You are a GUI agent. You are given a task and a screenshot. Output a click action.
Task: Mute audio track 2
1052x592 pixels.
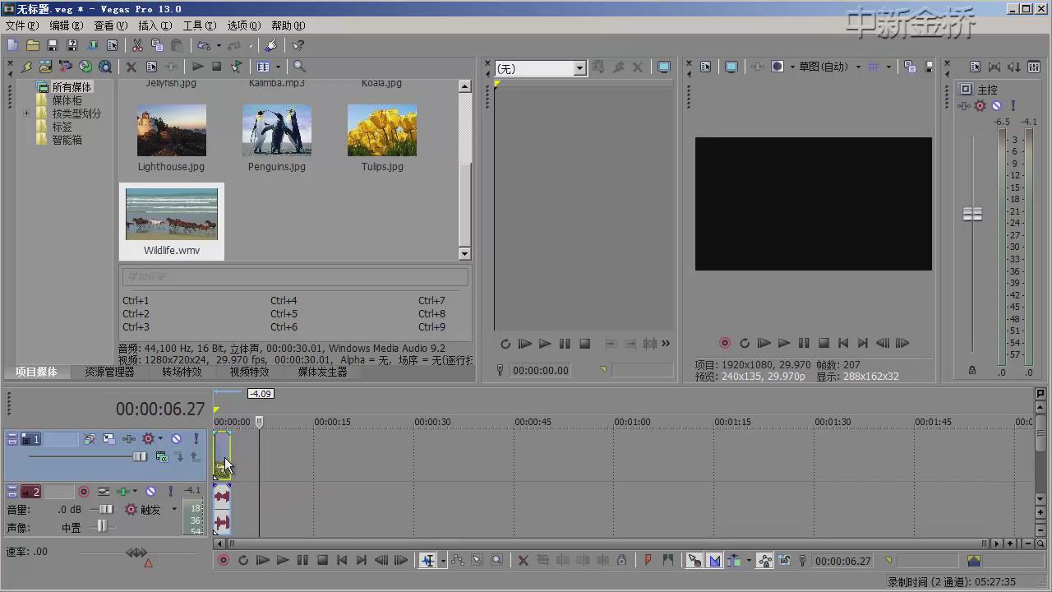(x=150, y=492)
